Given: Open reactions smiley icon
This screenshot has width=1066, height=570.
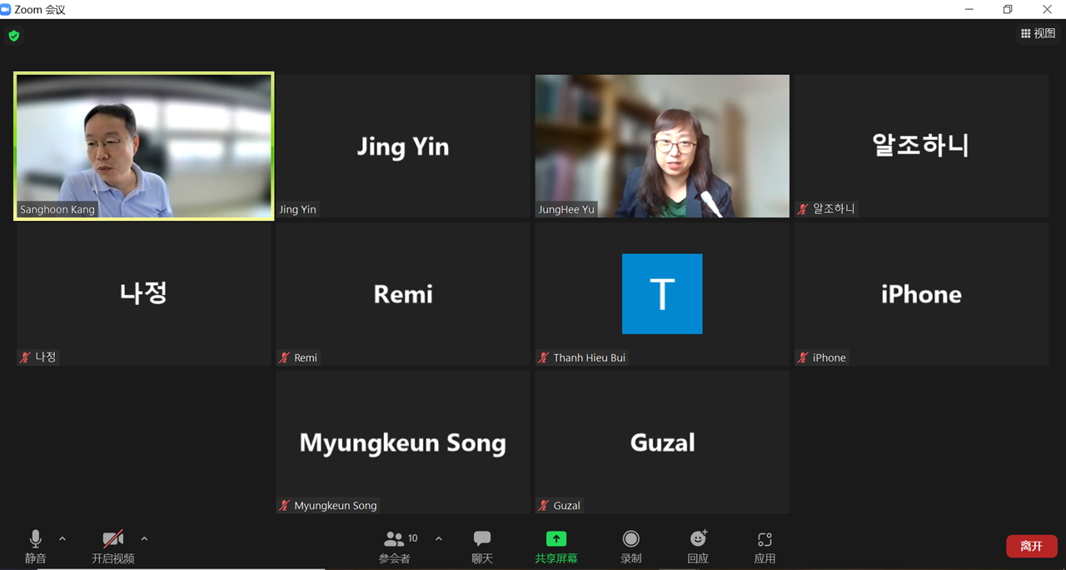Looking at the screenshot, I should point(699,538).
